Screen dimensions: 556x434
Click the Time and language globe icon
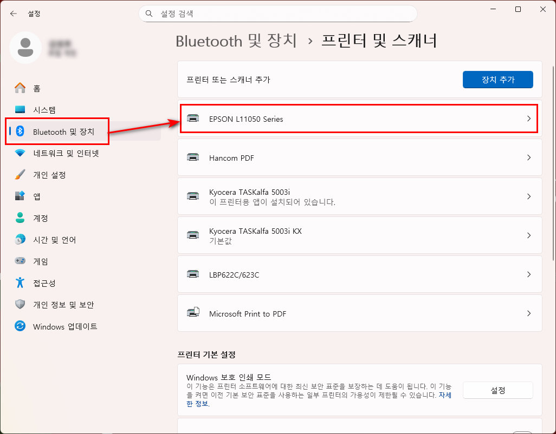click(x=20, y=239)
